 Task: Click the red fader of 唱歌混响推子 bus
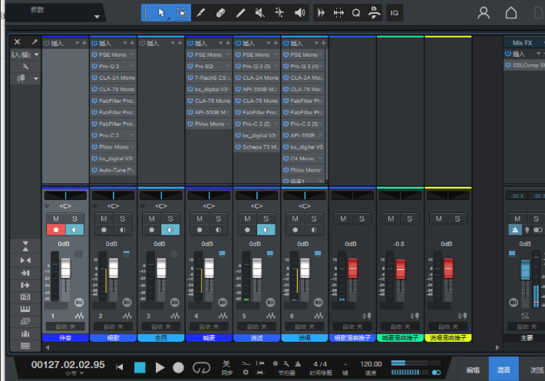pyautogui.click(x=352, y=268)
